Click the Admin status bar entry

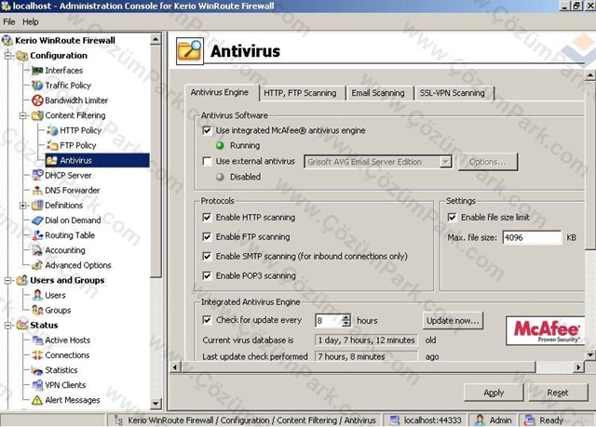494,420
